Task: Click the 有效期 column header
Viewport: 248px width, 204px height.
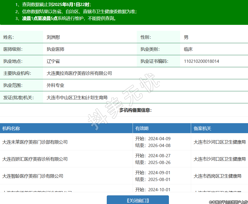Action: [x=142, y=128]
